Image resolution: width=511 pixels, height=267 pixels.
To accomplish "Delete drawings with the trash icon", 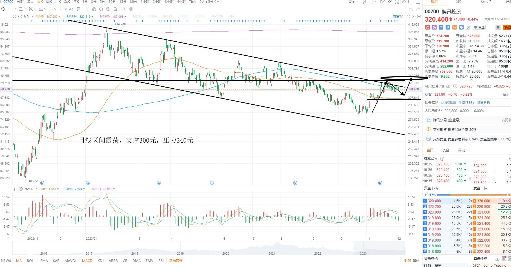I will [115, 9].
